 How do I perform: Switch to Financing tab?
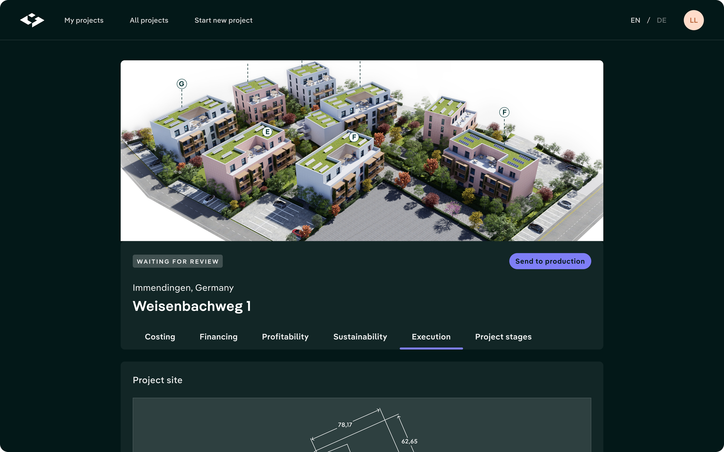(218, 336)
